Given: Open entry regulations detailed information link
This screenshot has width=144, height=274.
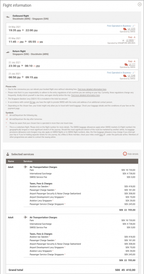Looking at the screenshot, I should [x=85, y=96].
